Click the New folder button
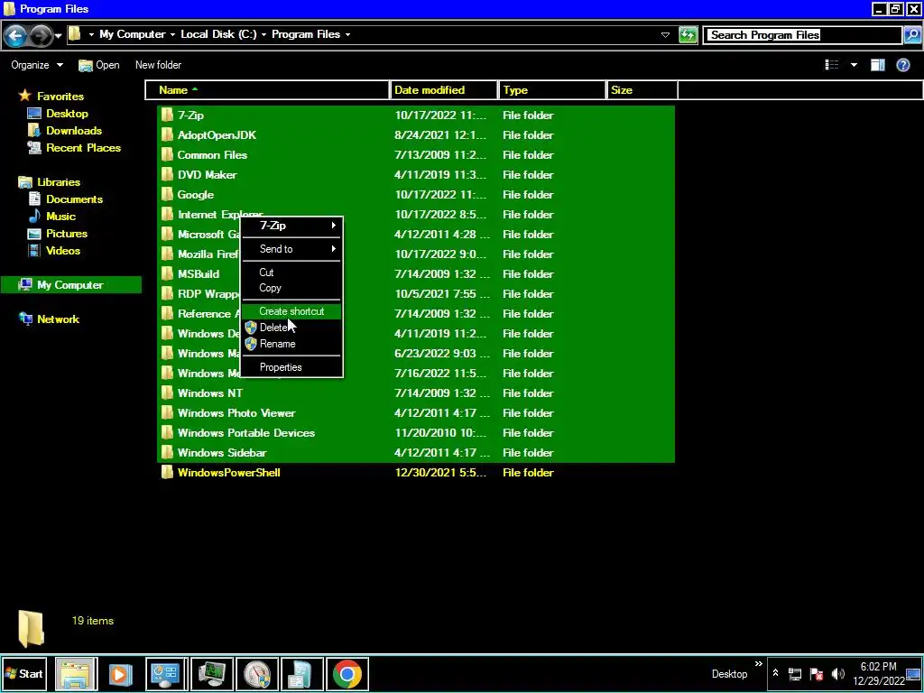 pos(158,65)
